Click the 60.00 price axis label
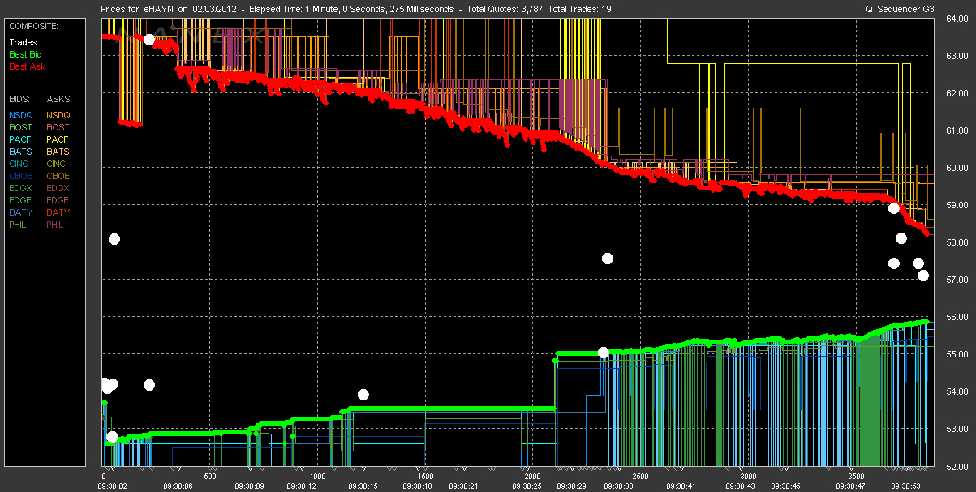The width and height of the screenshot is (976, 492). point(957,168)
